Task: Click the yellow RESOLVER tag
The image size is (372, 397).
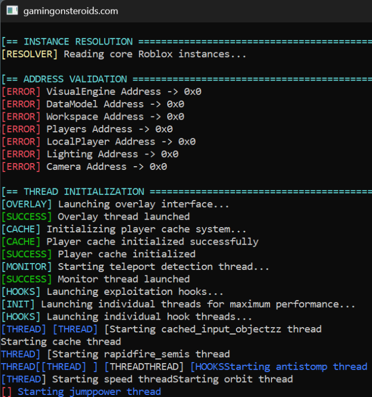Action: pos(29,54)
